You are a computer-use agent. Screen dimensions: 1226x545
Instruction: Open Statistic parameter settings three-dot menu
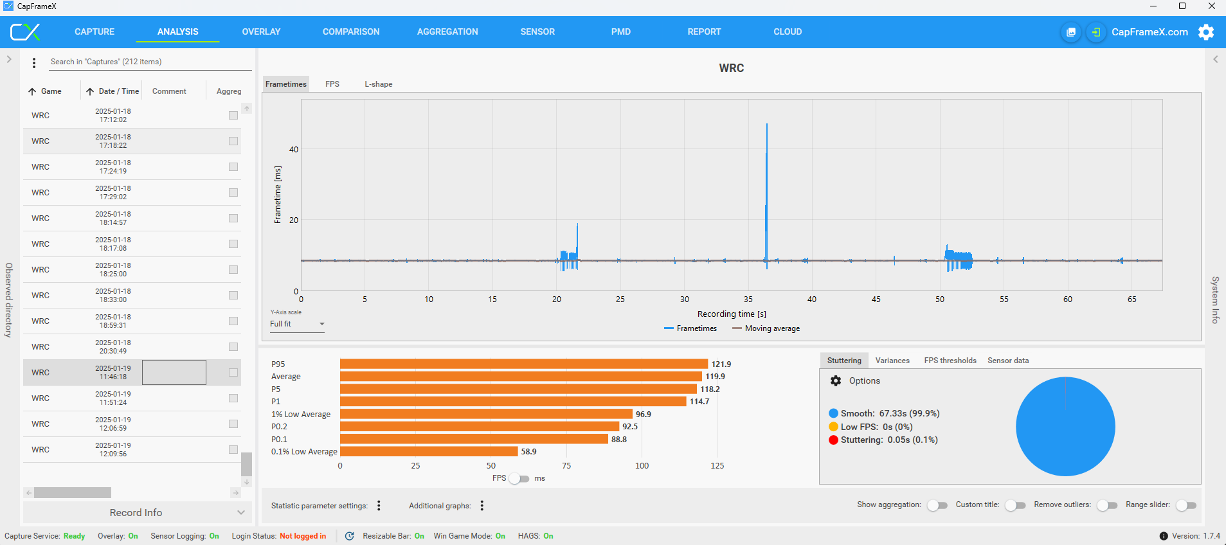pyautogui.click(x=379, y=506)
